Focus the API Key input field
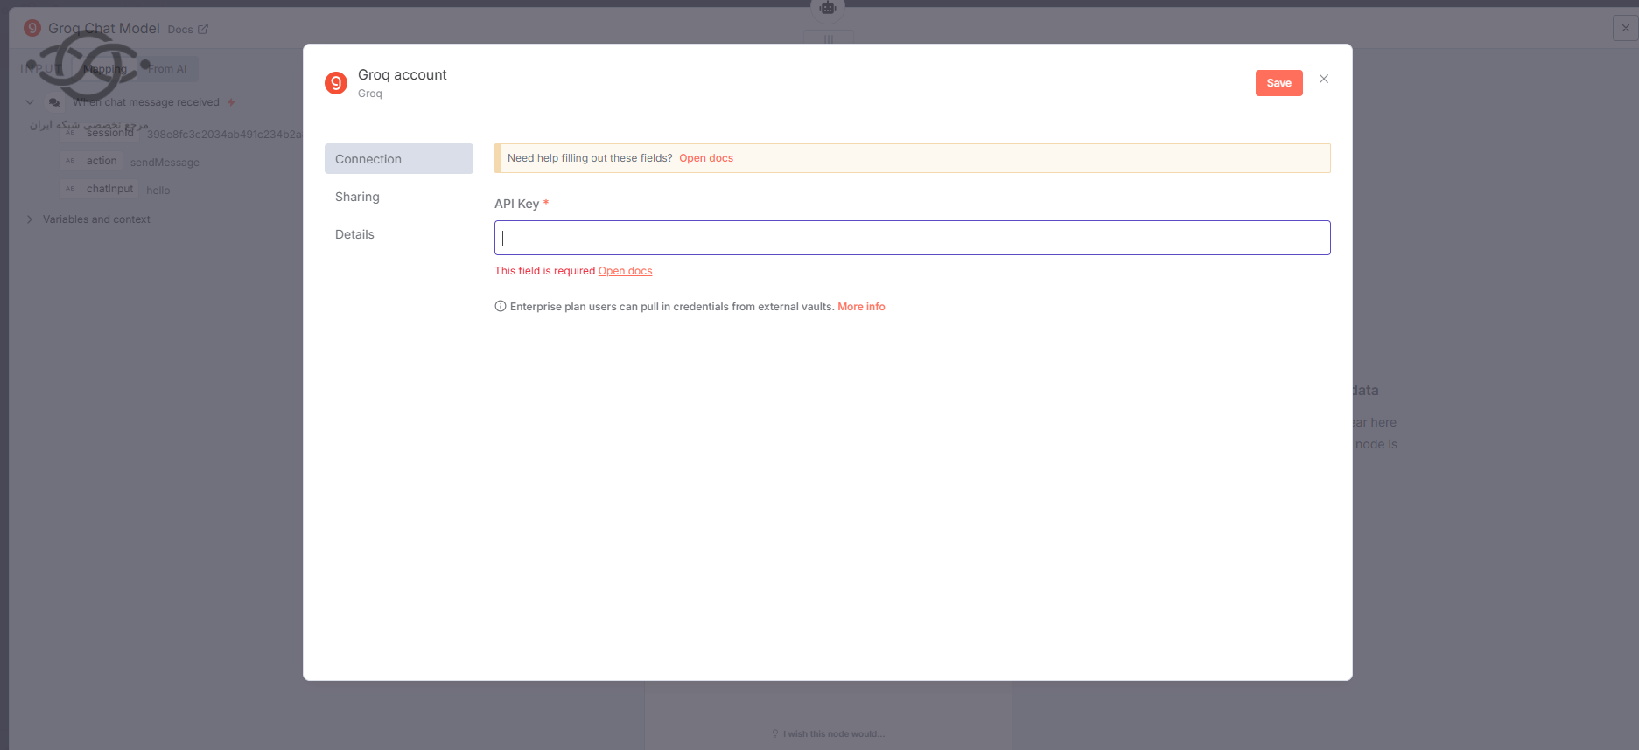This screenshot has width=1639, height=750. (x=912, y=238)
